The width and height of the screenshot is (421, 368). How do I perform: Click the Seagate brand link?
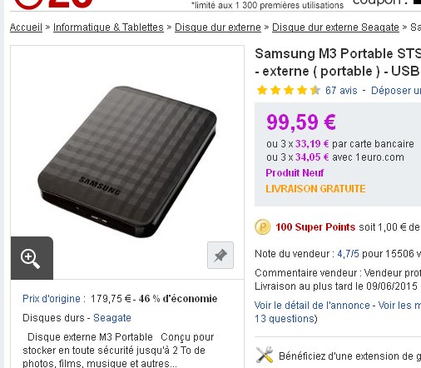(x=112, y=318)
